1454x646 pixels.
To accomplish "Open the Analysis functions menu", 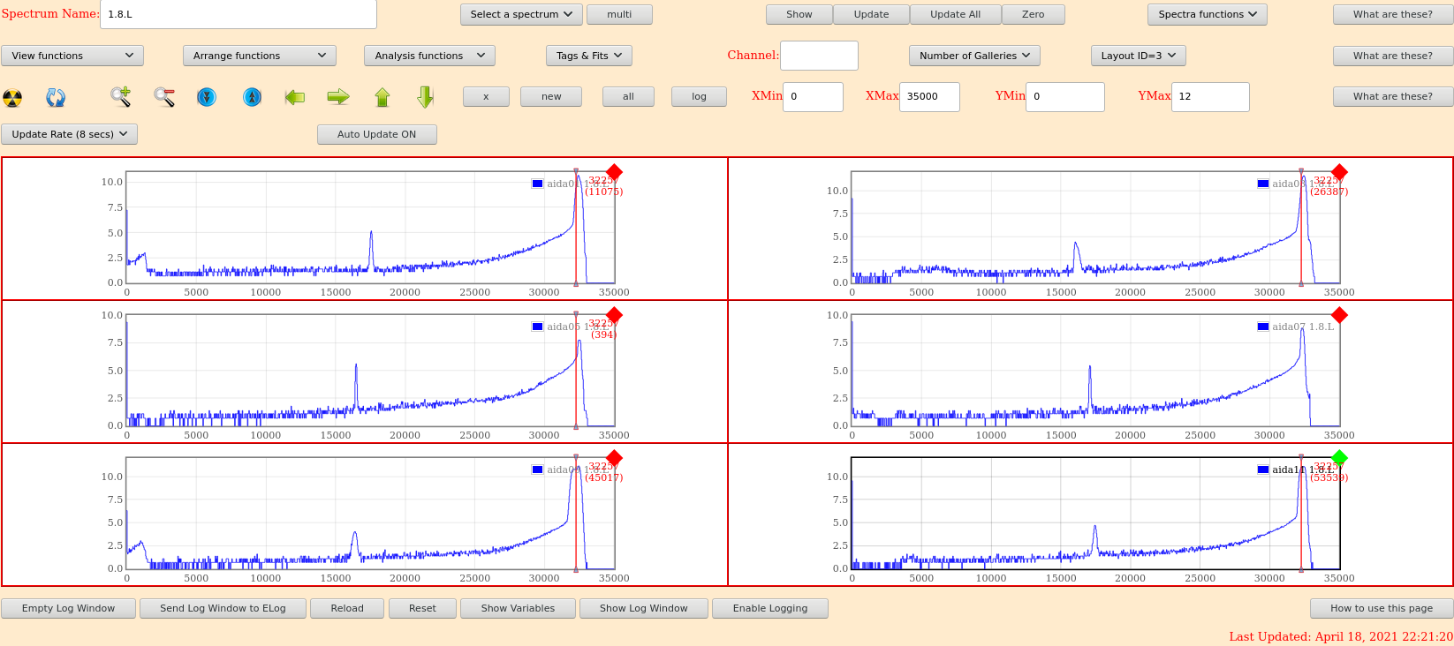I will (x=429, y=56).
